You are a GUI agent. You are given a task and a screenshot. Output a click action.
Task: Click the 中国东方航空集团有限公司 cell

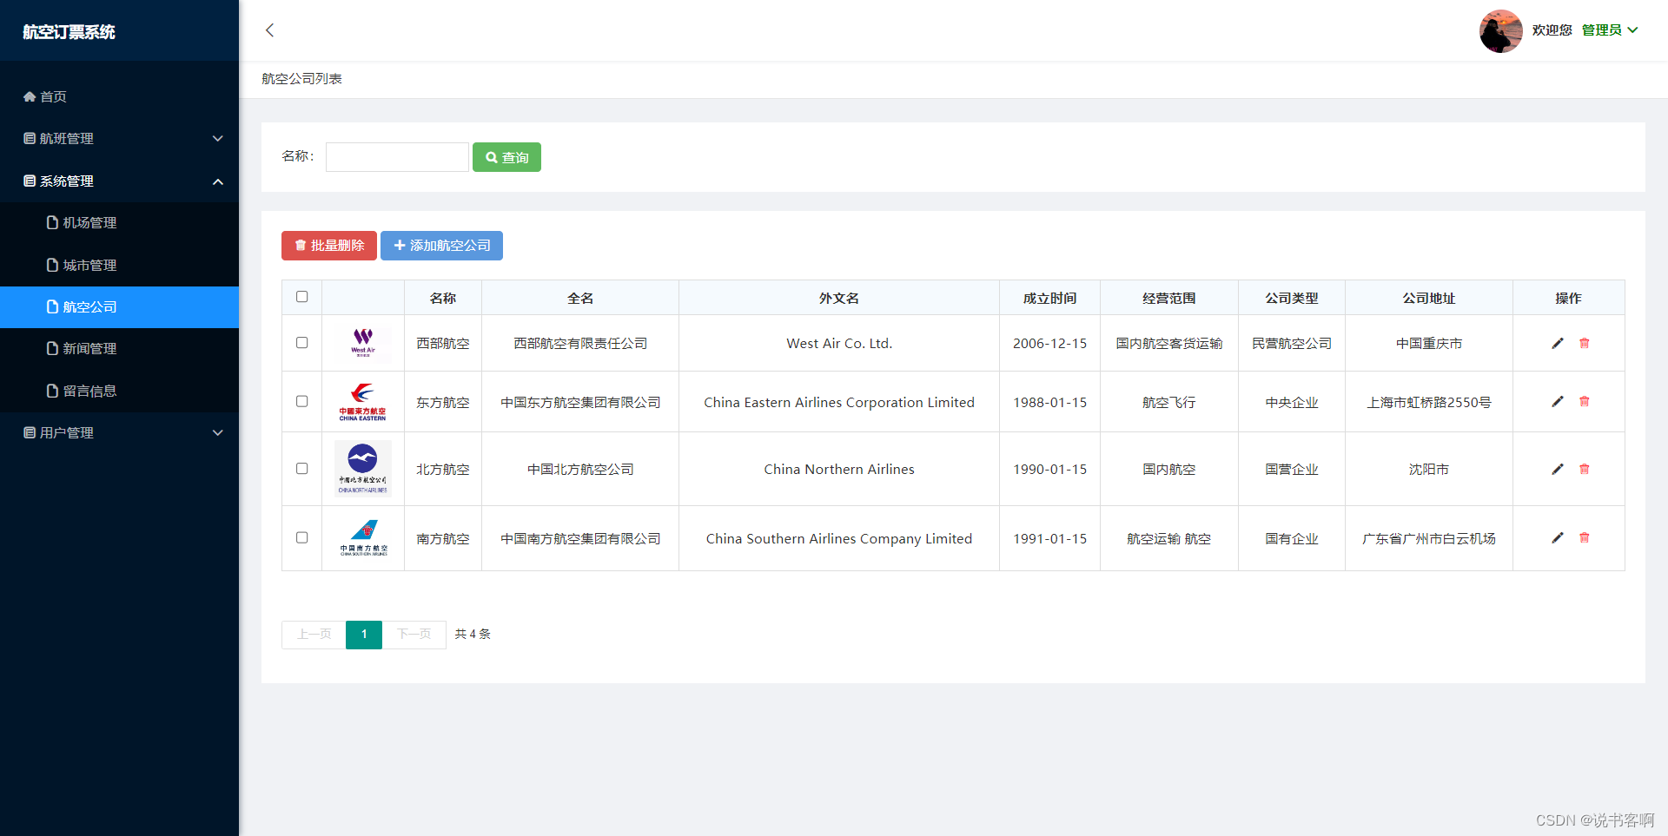point(580,402)
